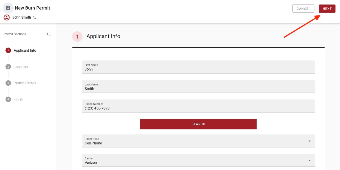Screen dimensions: 340x170
Task: Open the Permit Details section
Action: coord(25,83)
